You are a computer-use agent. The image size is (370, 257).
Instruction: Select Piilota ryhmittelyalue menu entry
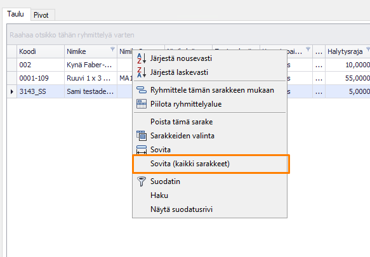209,104
